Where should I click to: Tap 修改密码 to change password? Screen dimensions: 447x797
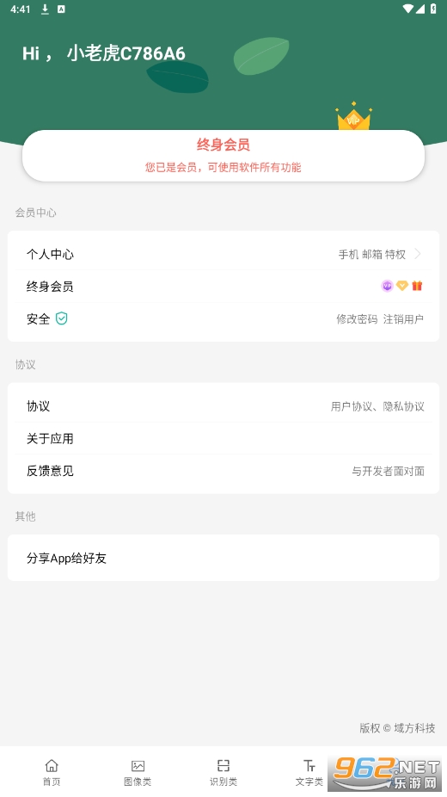[x=357, y=318]
